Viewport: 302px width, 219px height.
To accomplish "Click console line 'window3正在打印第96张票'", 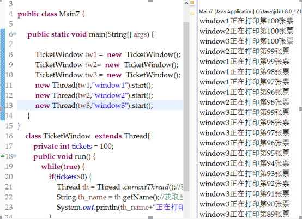I will coord(244,143).
